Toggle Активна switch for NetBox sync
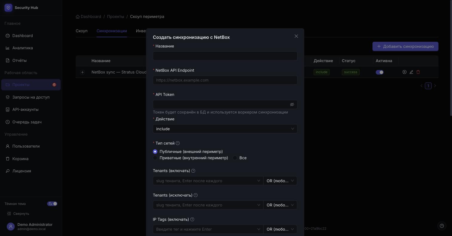 (380, 72)
